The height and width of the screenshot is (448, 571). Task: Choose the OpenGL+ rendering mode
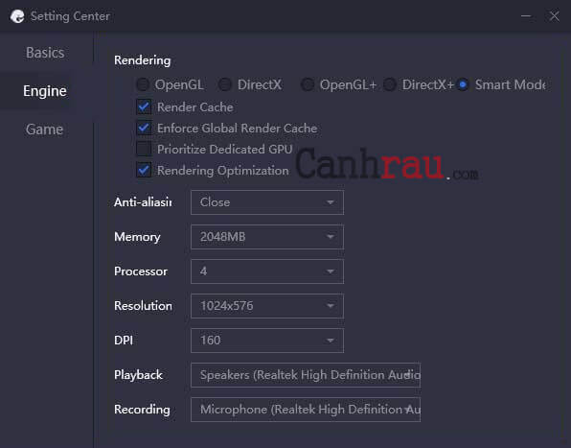308,84
